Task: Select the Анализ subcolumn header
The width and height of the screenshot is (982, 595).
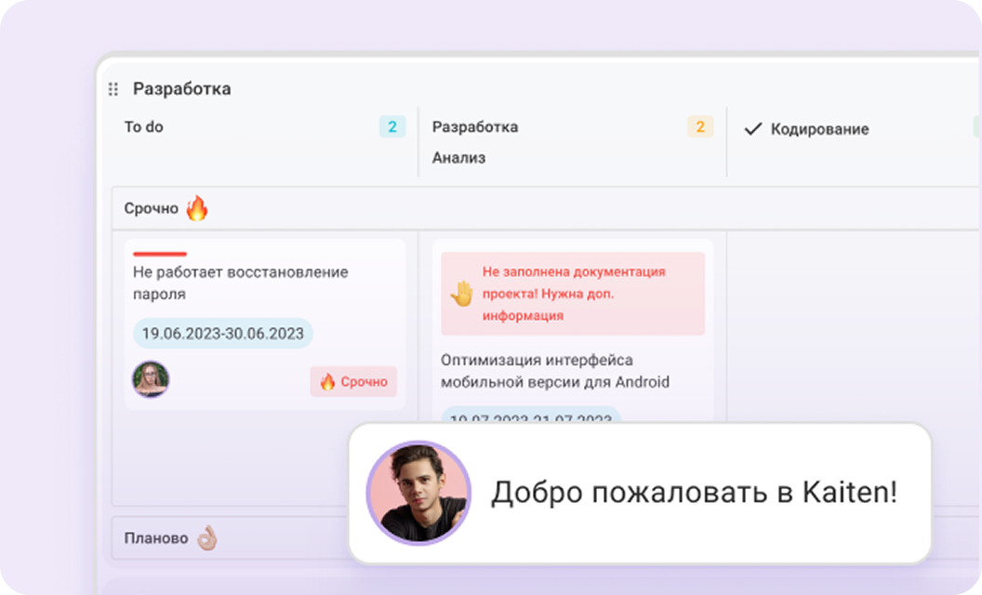Action: click(x=458, y=158)
